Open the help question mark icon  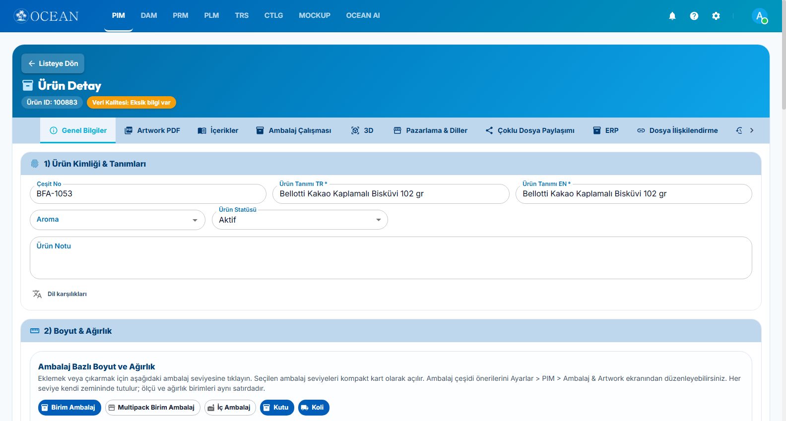click(x=694, y=16)
